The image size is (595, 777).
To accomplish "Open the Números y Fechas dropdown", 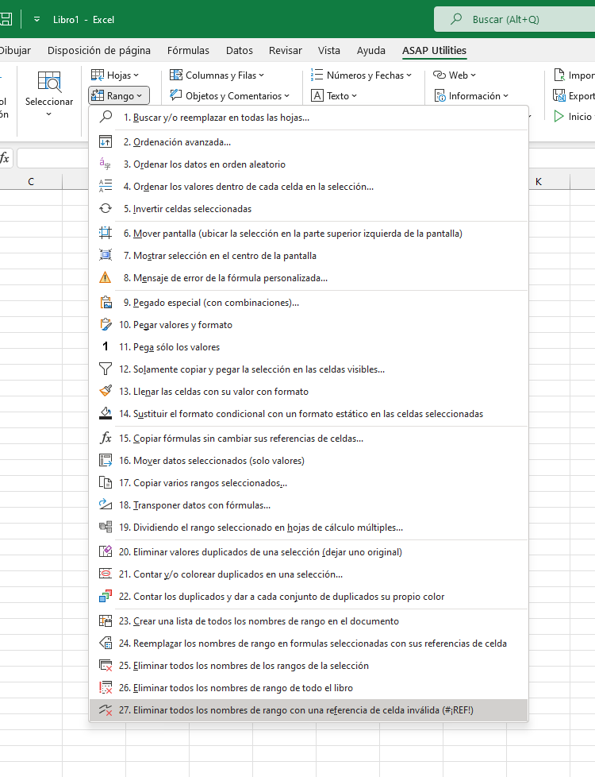I will [x=361, y=75].
